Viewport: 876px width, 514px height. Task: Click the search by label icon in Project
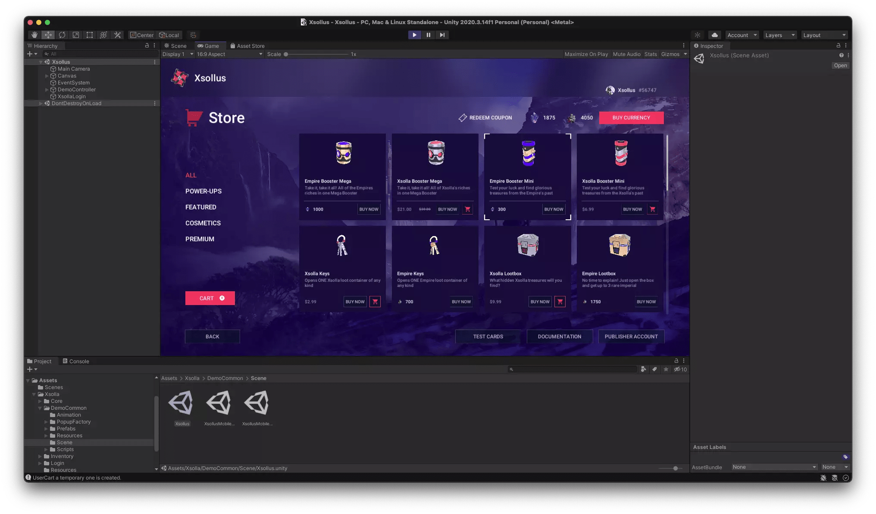click(654, 369)
